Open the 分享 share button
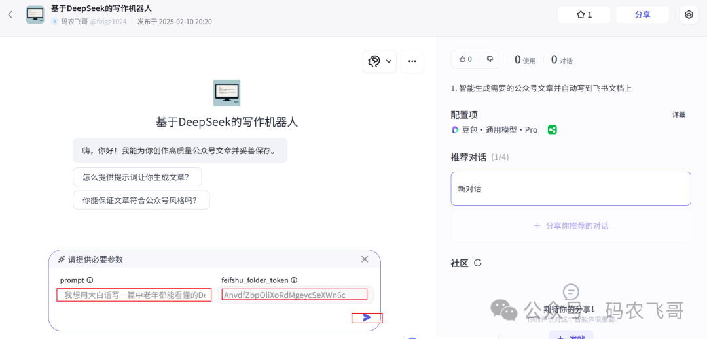Image resolution: width=707 pixels, height=339 pixels. (642, 14)
